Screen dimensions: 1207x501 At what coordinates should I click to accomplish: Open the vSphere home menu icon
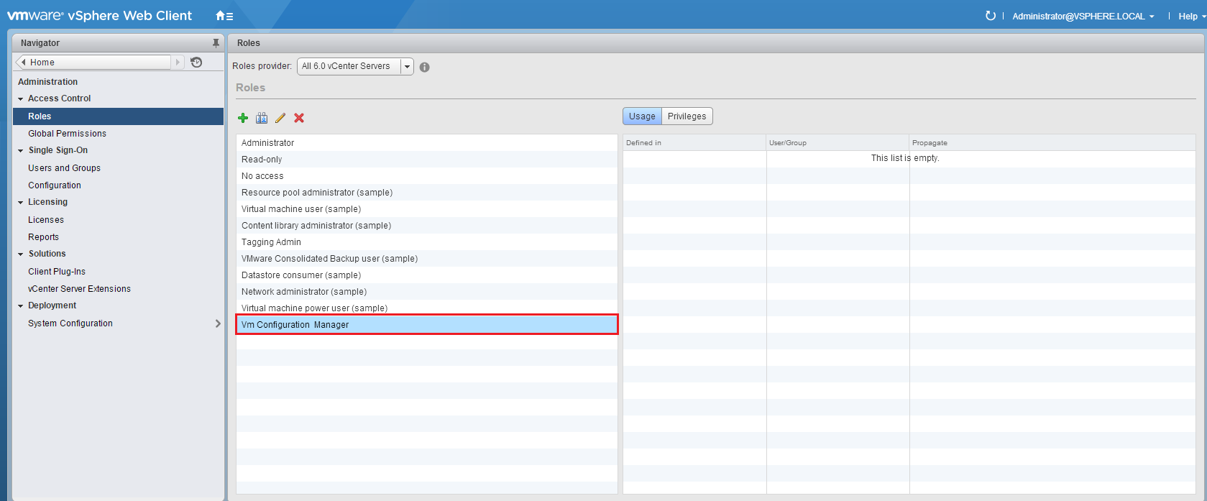(x=224, y=16)
